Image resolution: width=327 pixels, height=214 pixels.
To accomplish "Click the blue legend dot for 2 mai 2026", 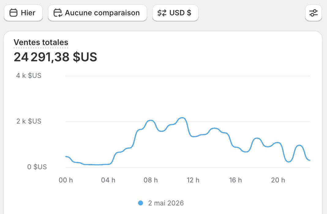I will 141,203.
